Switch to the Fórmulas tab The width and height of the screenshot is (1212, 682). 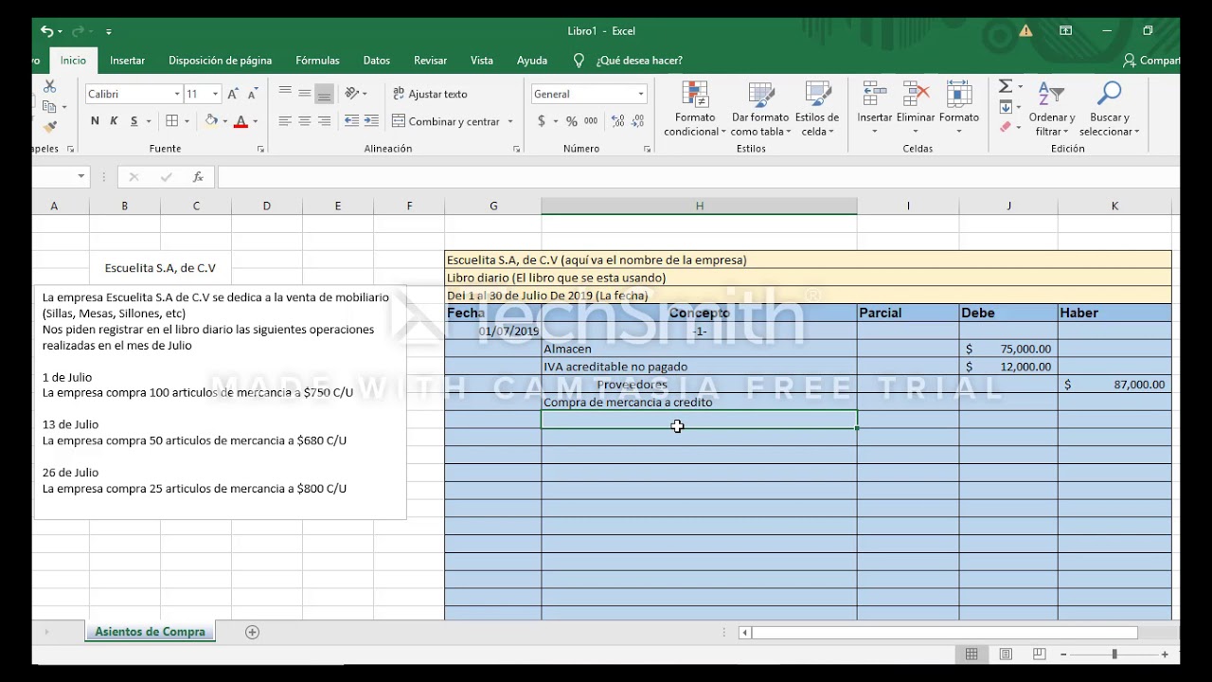[x=317, y=60]
